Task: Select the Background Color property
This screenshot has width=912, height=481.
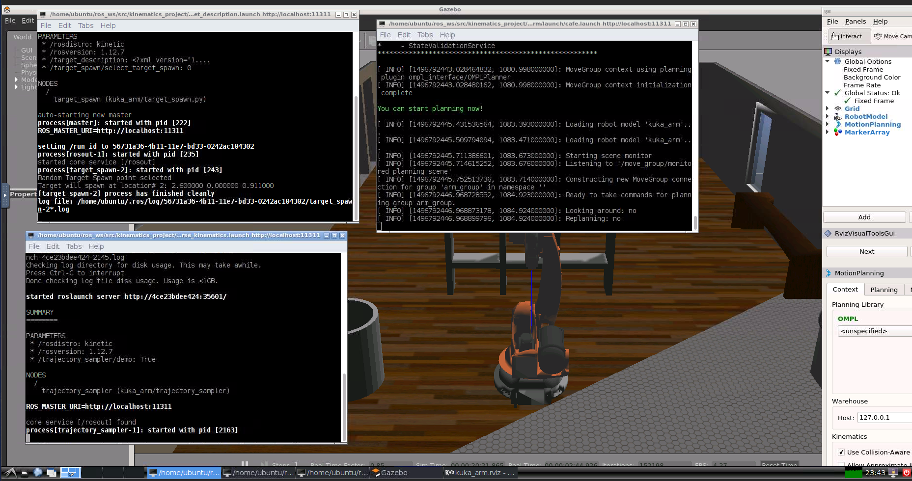Action: [872, 77]
